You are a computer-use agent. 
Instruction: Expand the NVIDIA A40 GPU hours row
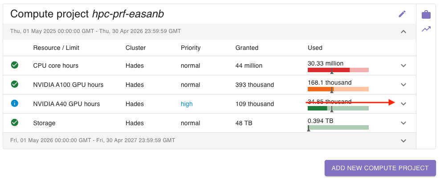coord(403,104)
